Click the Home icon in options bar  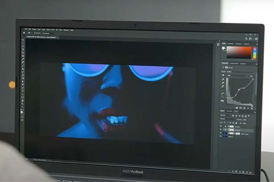click(x=24, y=33)
